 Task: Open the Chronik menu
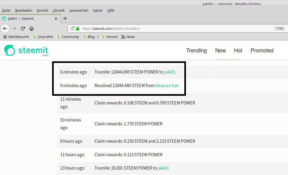click(59, 11)
